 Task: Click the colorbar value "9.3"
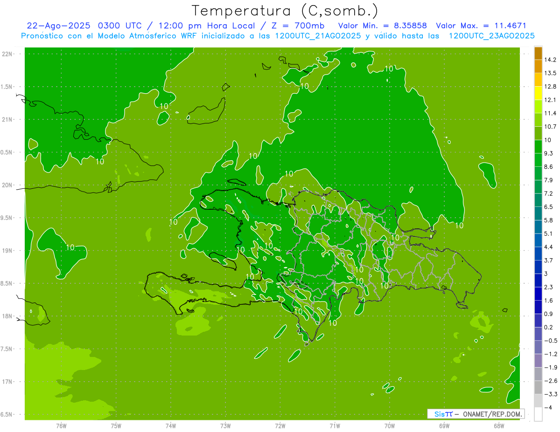pos(549,153)
